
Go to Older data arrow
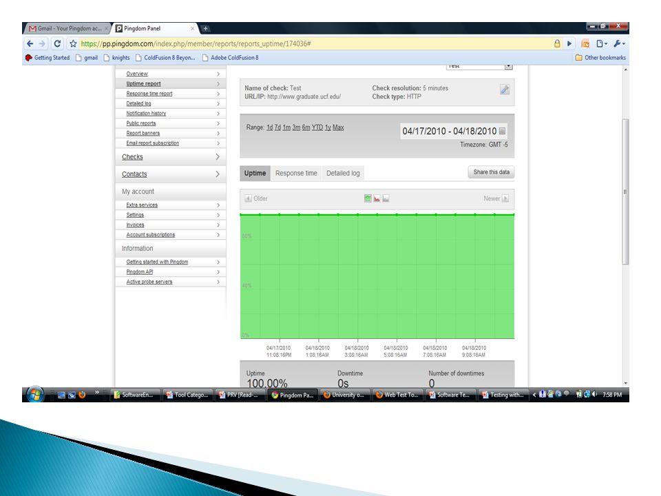pyautogui.click(x=249, y=198)
